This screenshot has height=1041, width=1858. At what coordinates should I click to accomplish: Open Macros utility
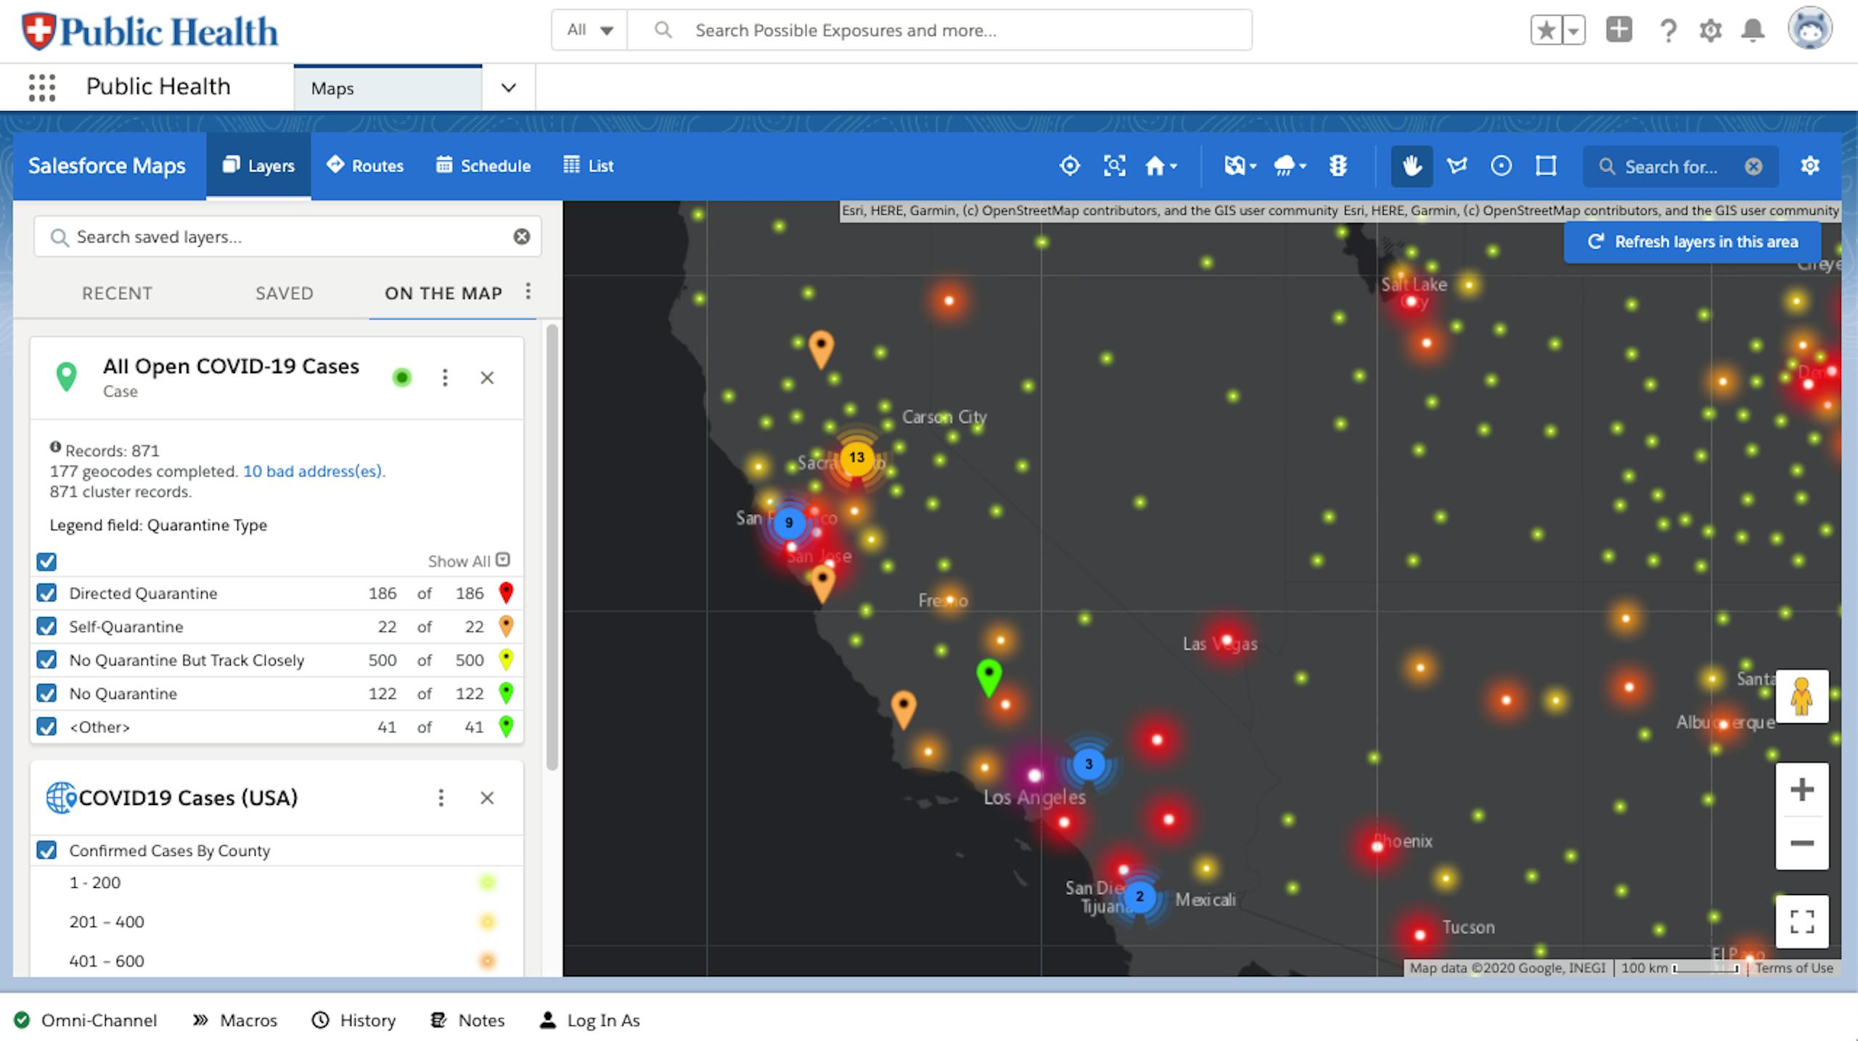point(234,1020)
